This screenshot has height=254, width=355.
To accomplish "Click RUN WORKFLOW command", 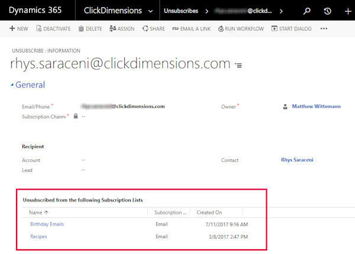I will (x=241, y=29).
